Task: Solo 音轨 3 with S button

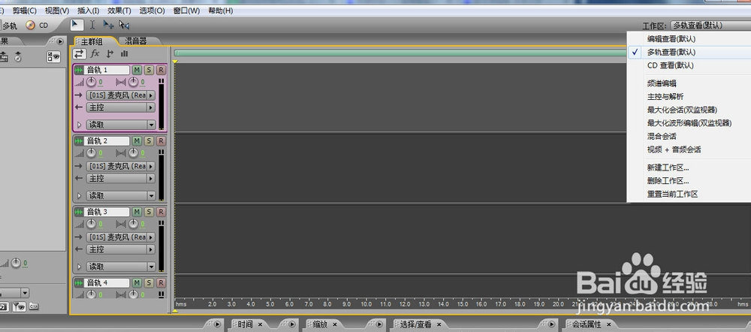Action: tap(149, 212)
